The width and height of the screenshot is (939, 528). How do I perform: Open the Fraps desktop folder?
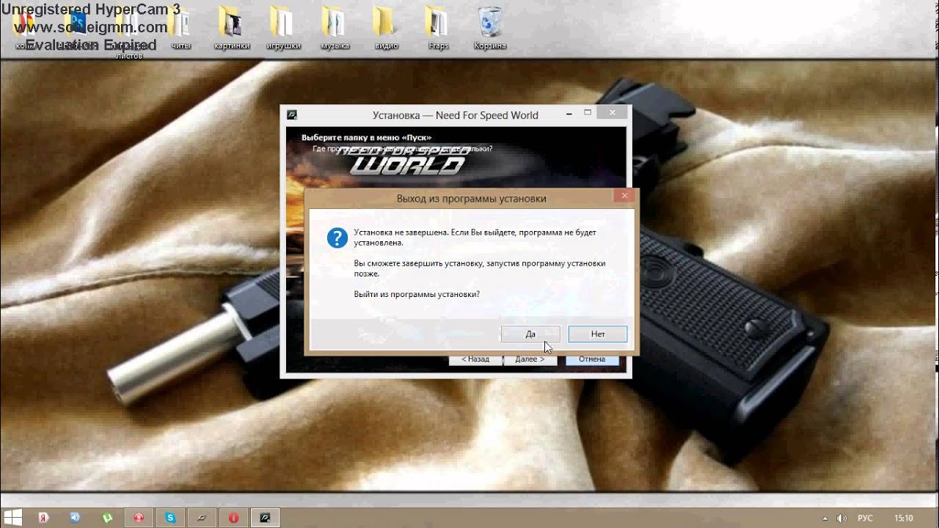coord(438,29)
